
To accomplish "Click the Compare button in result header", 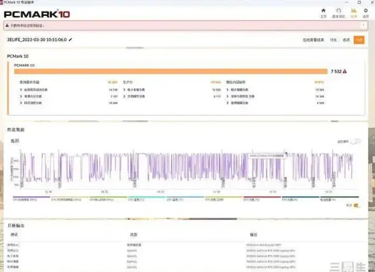I will (x=334, y=40).
